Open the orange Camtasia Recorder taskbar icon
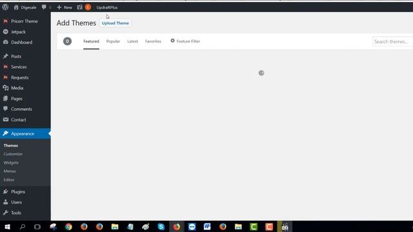413x232 pixels. coord(269,227)
